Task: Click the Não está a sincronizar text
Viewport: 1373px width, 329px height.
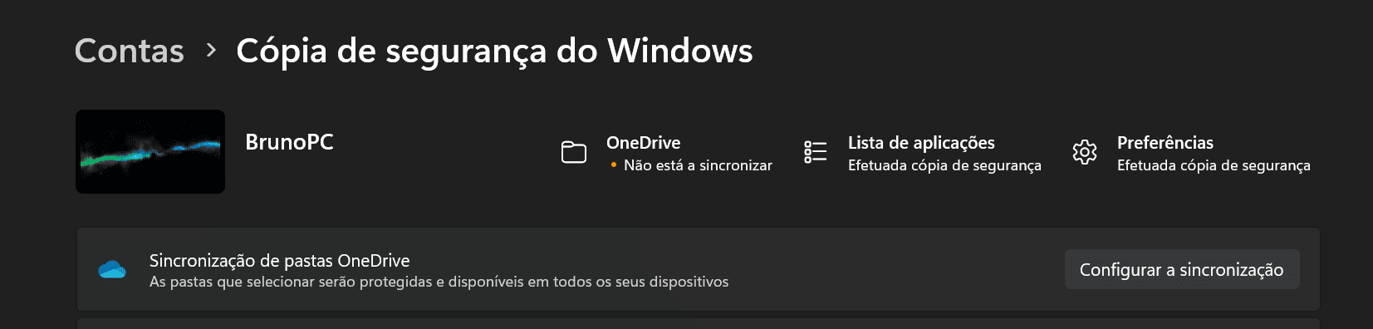Action: 698,165
